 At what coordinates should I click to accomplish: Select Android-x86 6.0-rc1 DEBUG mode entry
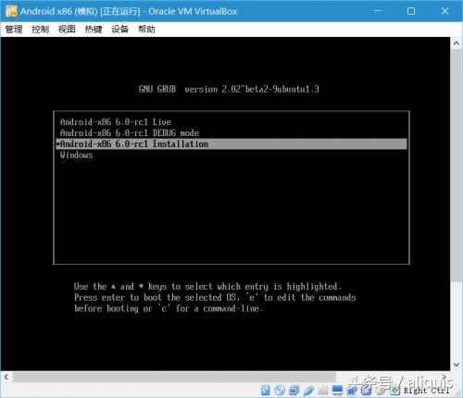coord(231,133)
